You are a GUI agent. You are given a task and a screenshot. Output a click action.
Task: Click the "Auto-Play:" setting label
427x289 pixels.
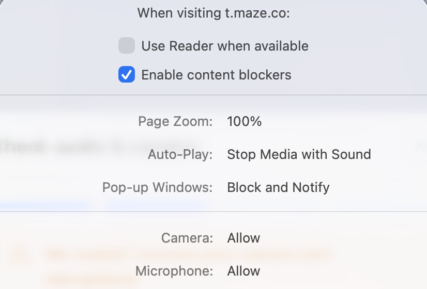tap(180, 154)
